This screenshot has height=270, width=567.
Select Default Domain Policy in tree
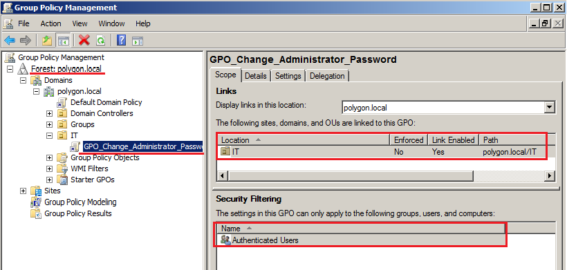coord(106,102)
